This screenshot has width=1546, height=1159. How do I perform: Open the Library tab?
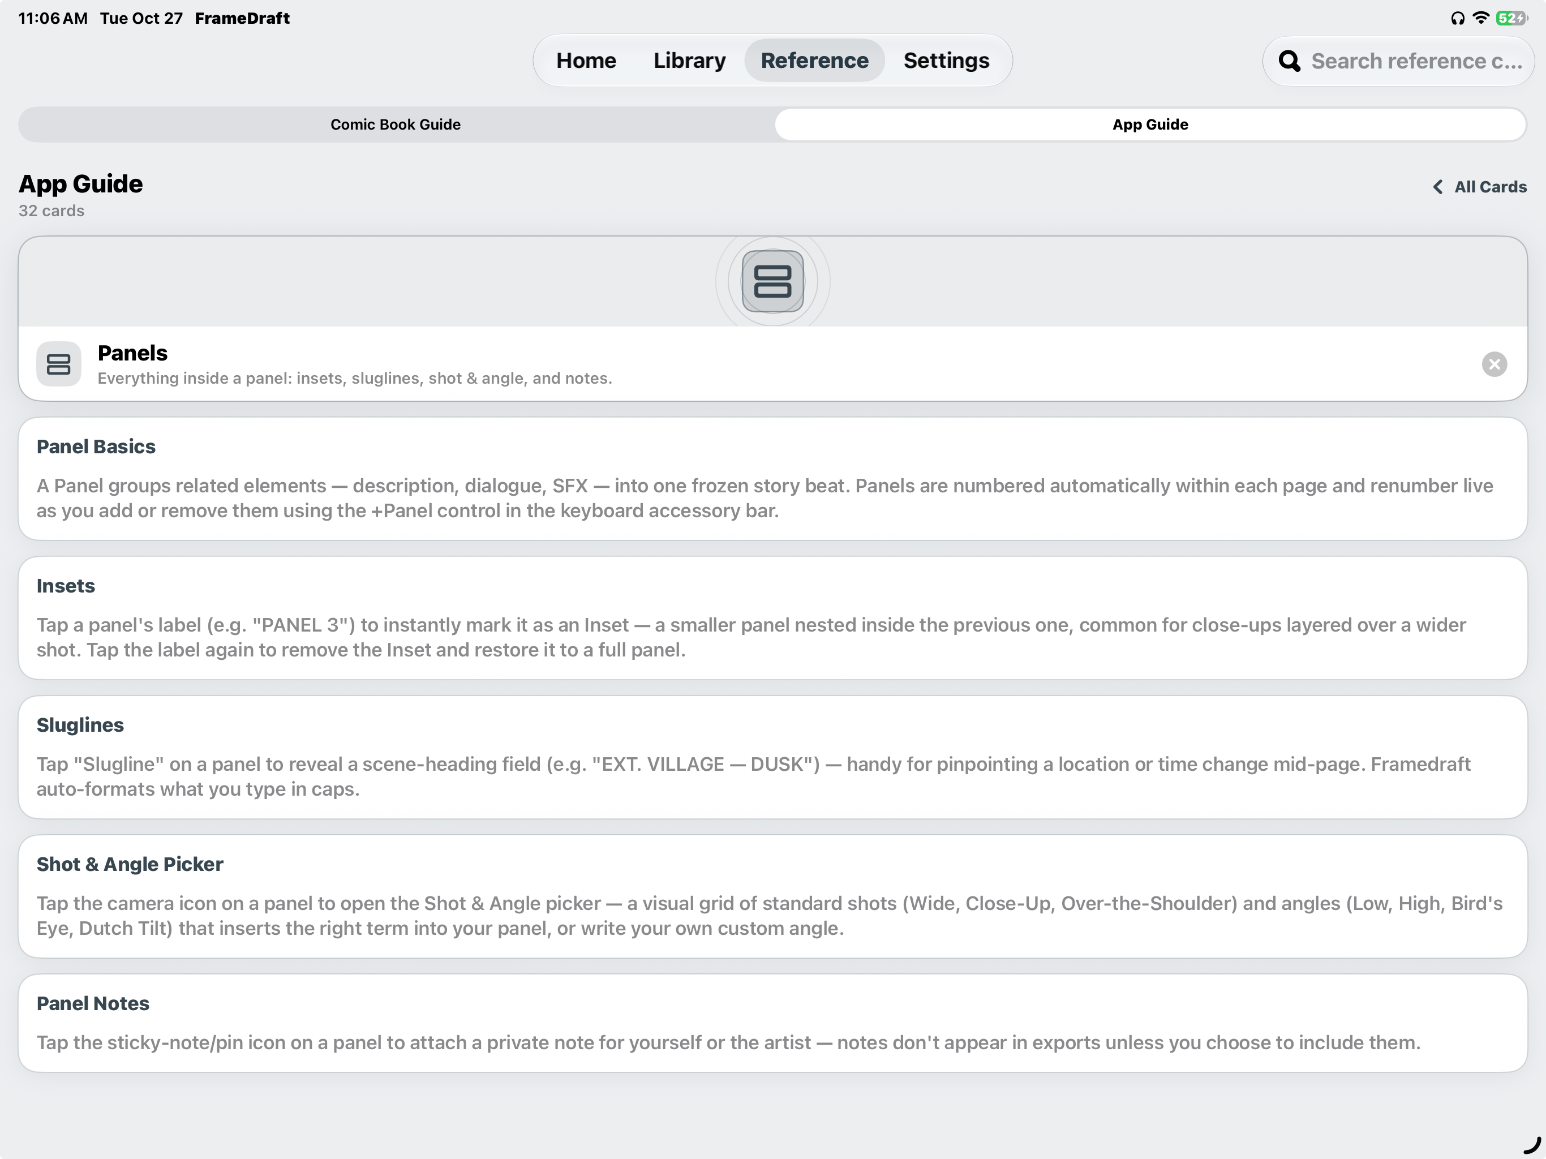tap(689, 61)
